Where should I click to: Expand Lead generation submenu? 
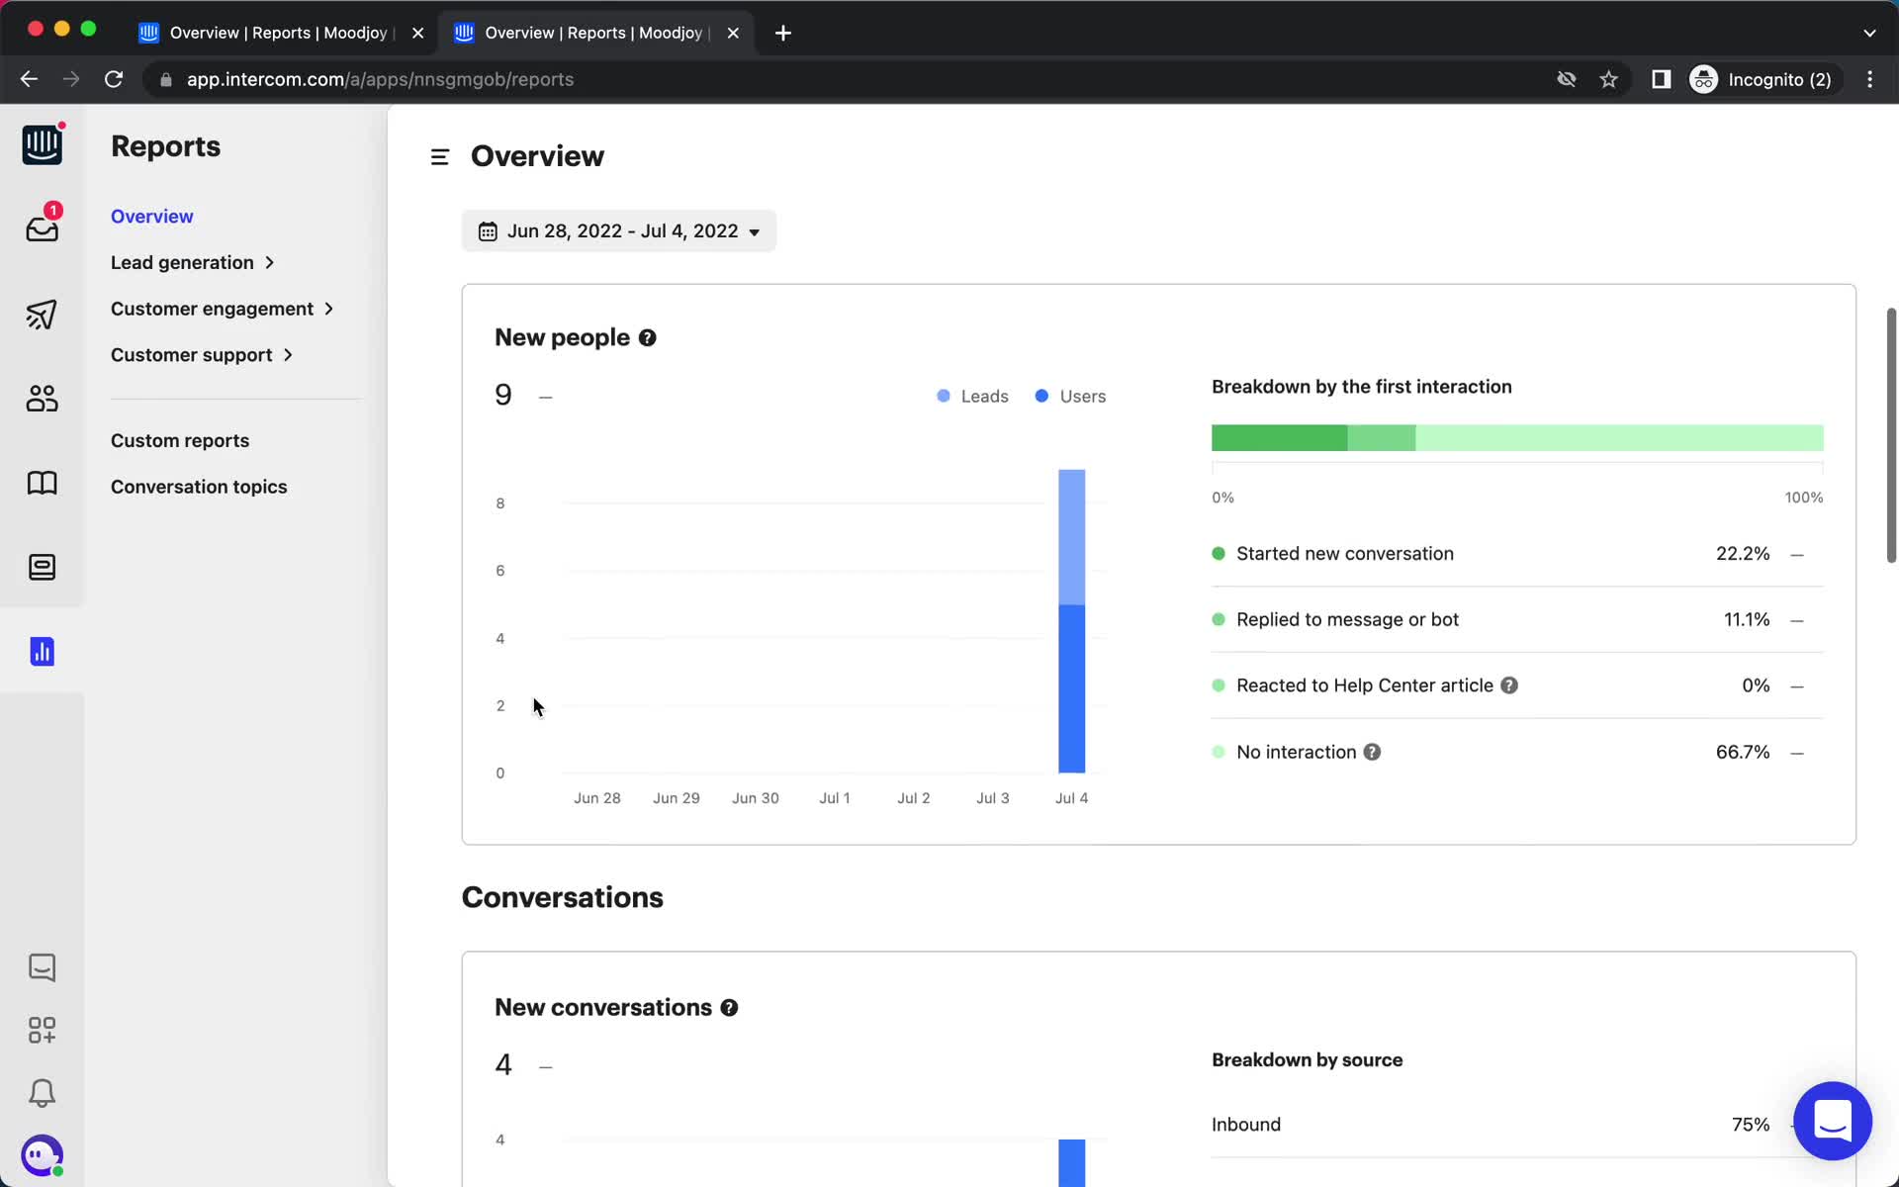[x=192, y=262]
